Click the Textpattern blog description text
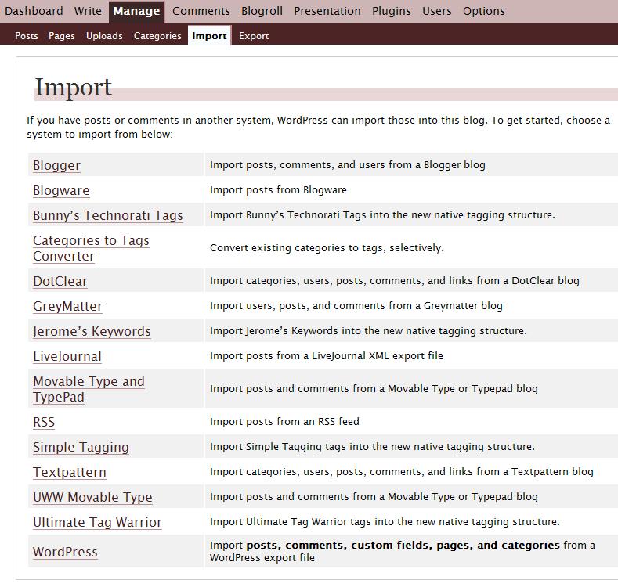Viewport: 618px width, 587px height. tap(402, 472)
